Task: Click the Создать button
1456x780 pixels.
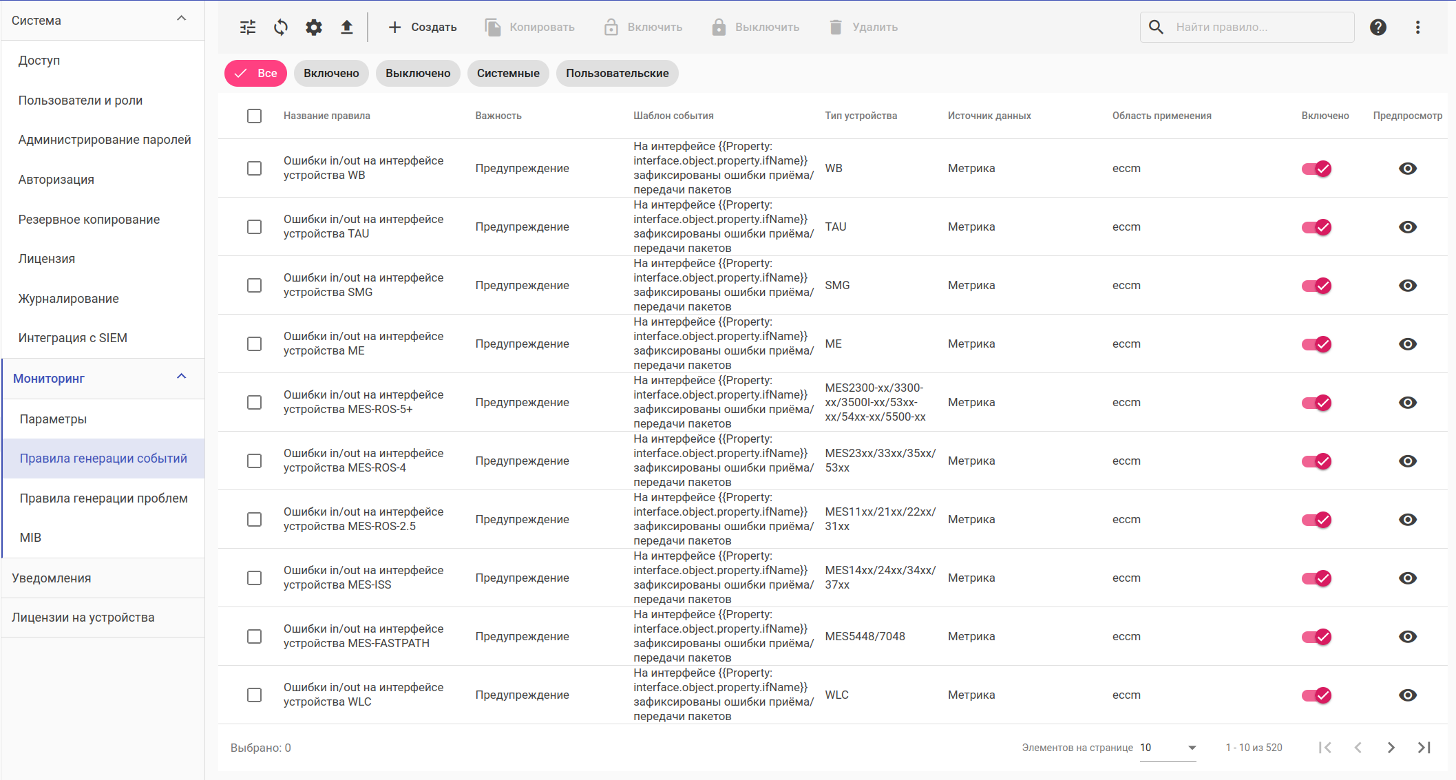Action: coord(423,28)
